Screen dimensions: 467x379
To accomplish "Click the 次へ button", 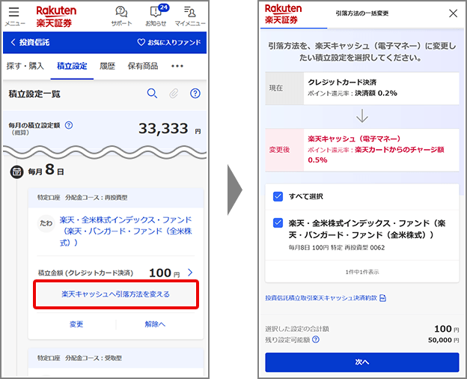I will (362, 362).
